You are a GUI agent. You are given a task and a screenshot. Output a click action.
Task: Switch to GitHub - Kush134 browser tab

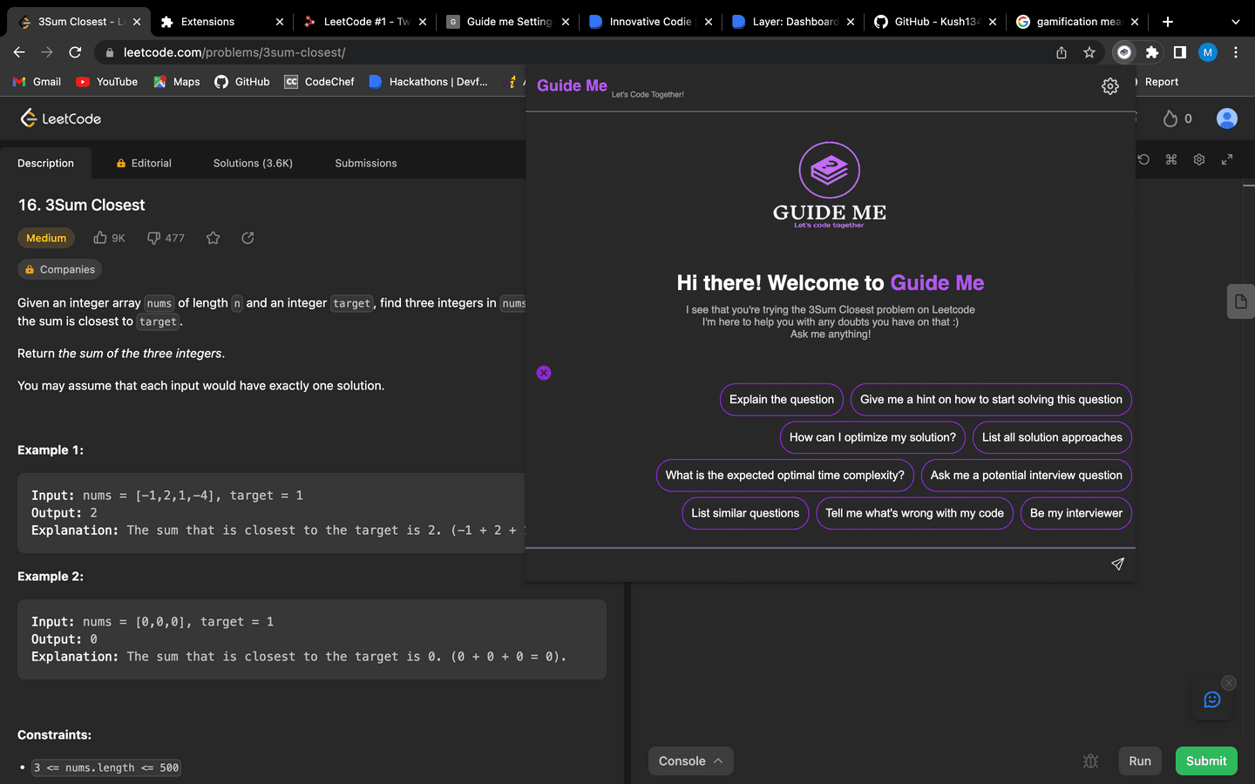point(937,22)
